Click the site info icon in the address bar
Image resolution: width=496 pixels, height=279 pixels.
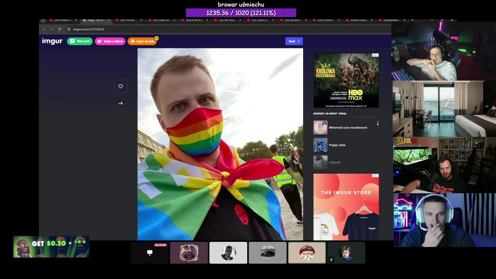tap(69, 29)
